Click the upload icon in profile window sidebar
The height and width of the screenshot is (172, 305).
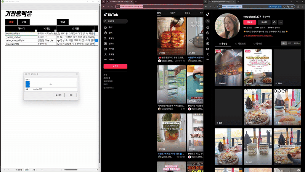[x=208, y=44]
